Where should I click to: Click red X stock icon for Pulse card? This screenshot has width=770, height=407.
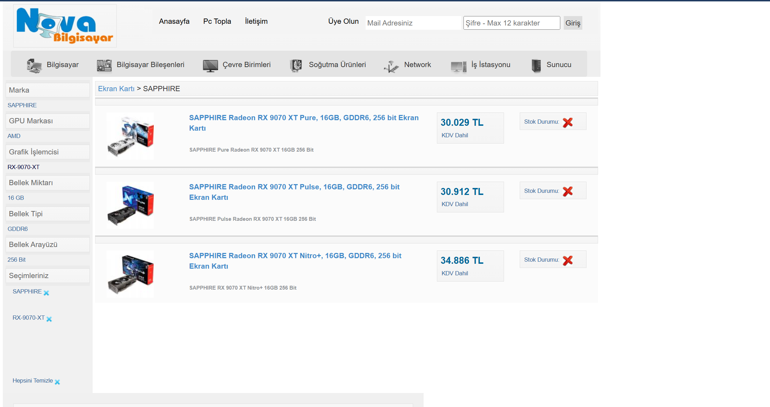point(568,191)
